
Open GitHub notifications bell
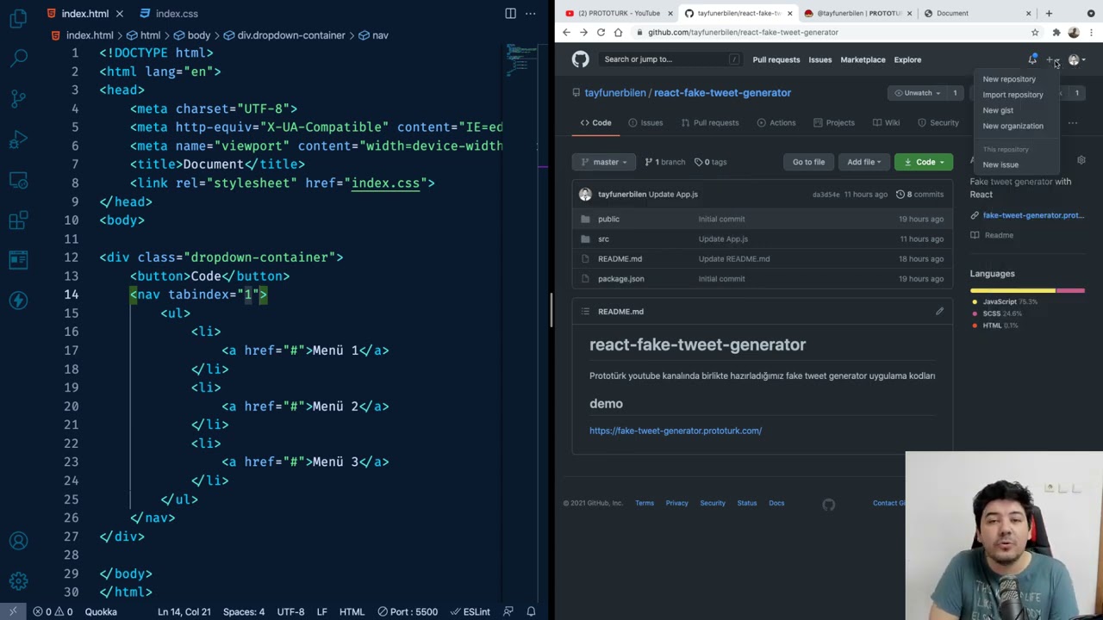[x=1032, y=59]
